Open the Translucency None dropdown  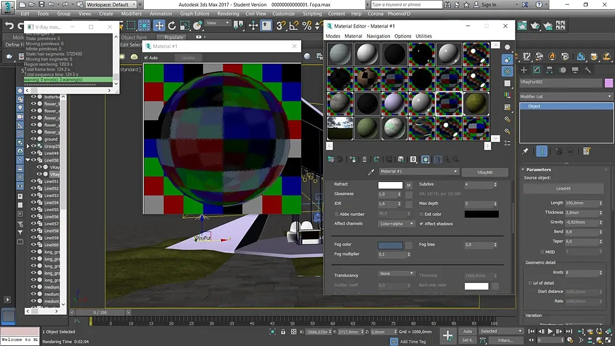[x=396, y=274]
